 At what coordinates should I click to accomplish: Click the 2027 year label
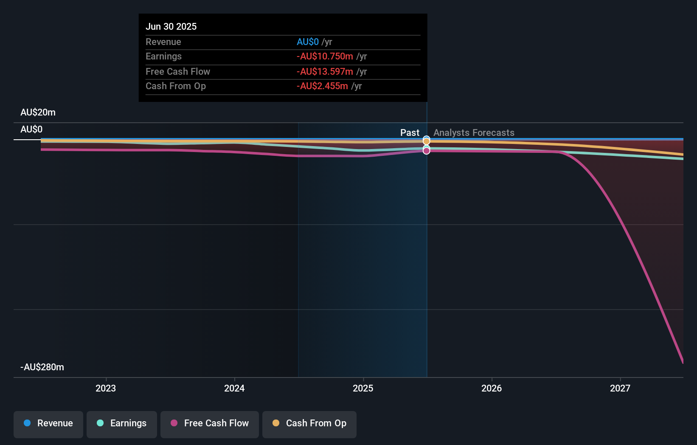click(620, 388)
